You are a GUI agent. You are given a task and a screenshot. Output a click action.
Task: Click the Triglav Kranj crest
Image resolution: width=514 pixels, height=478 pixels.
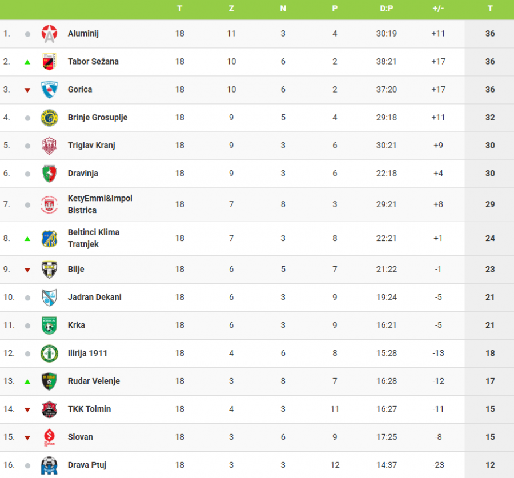coord(50,146)
